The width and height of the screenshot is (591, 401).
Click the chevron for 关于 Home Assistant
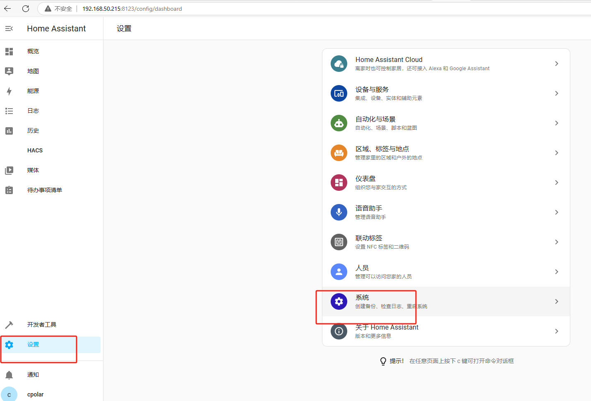tap(557, 331)
